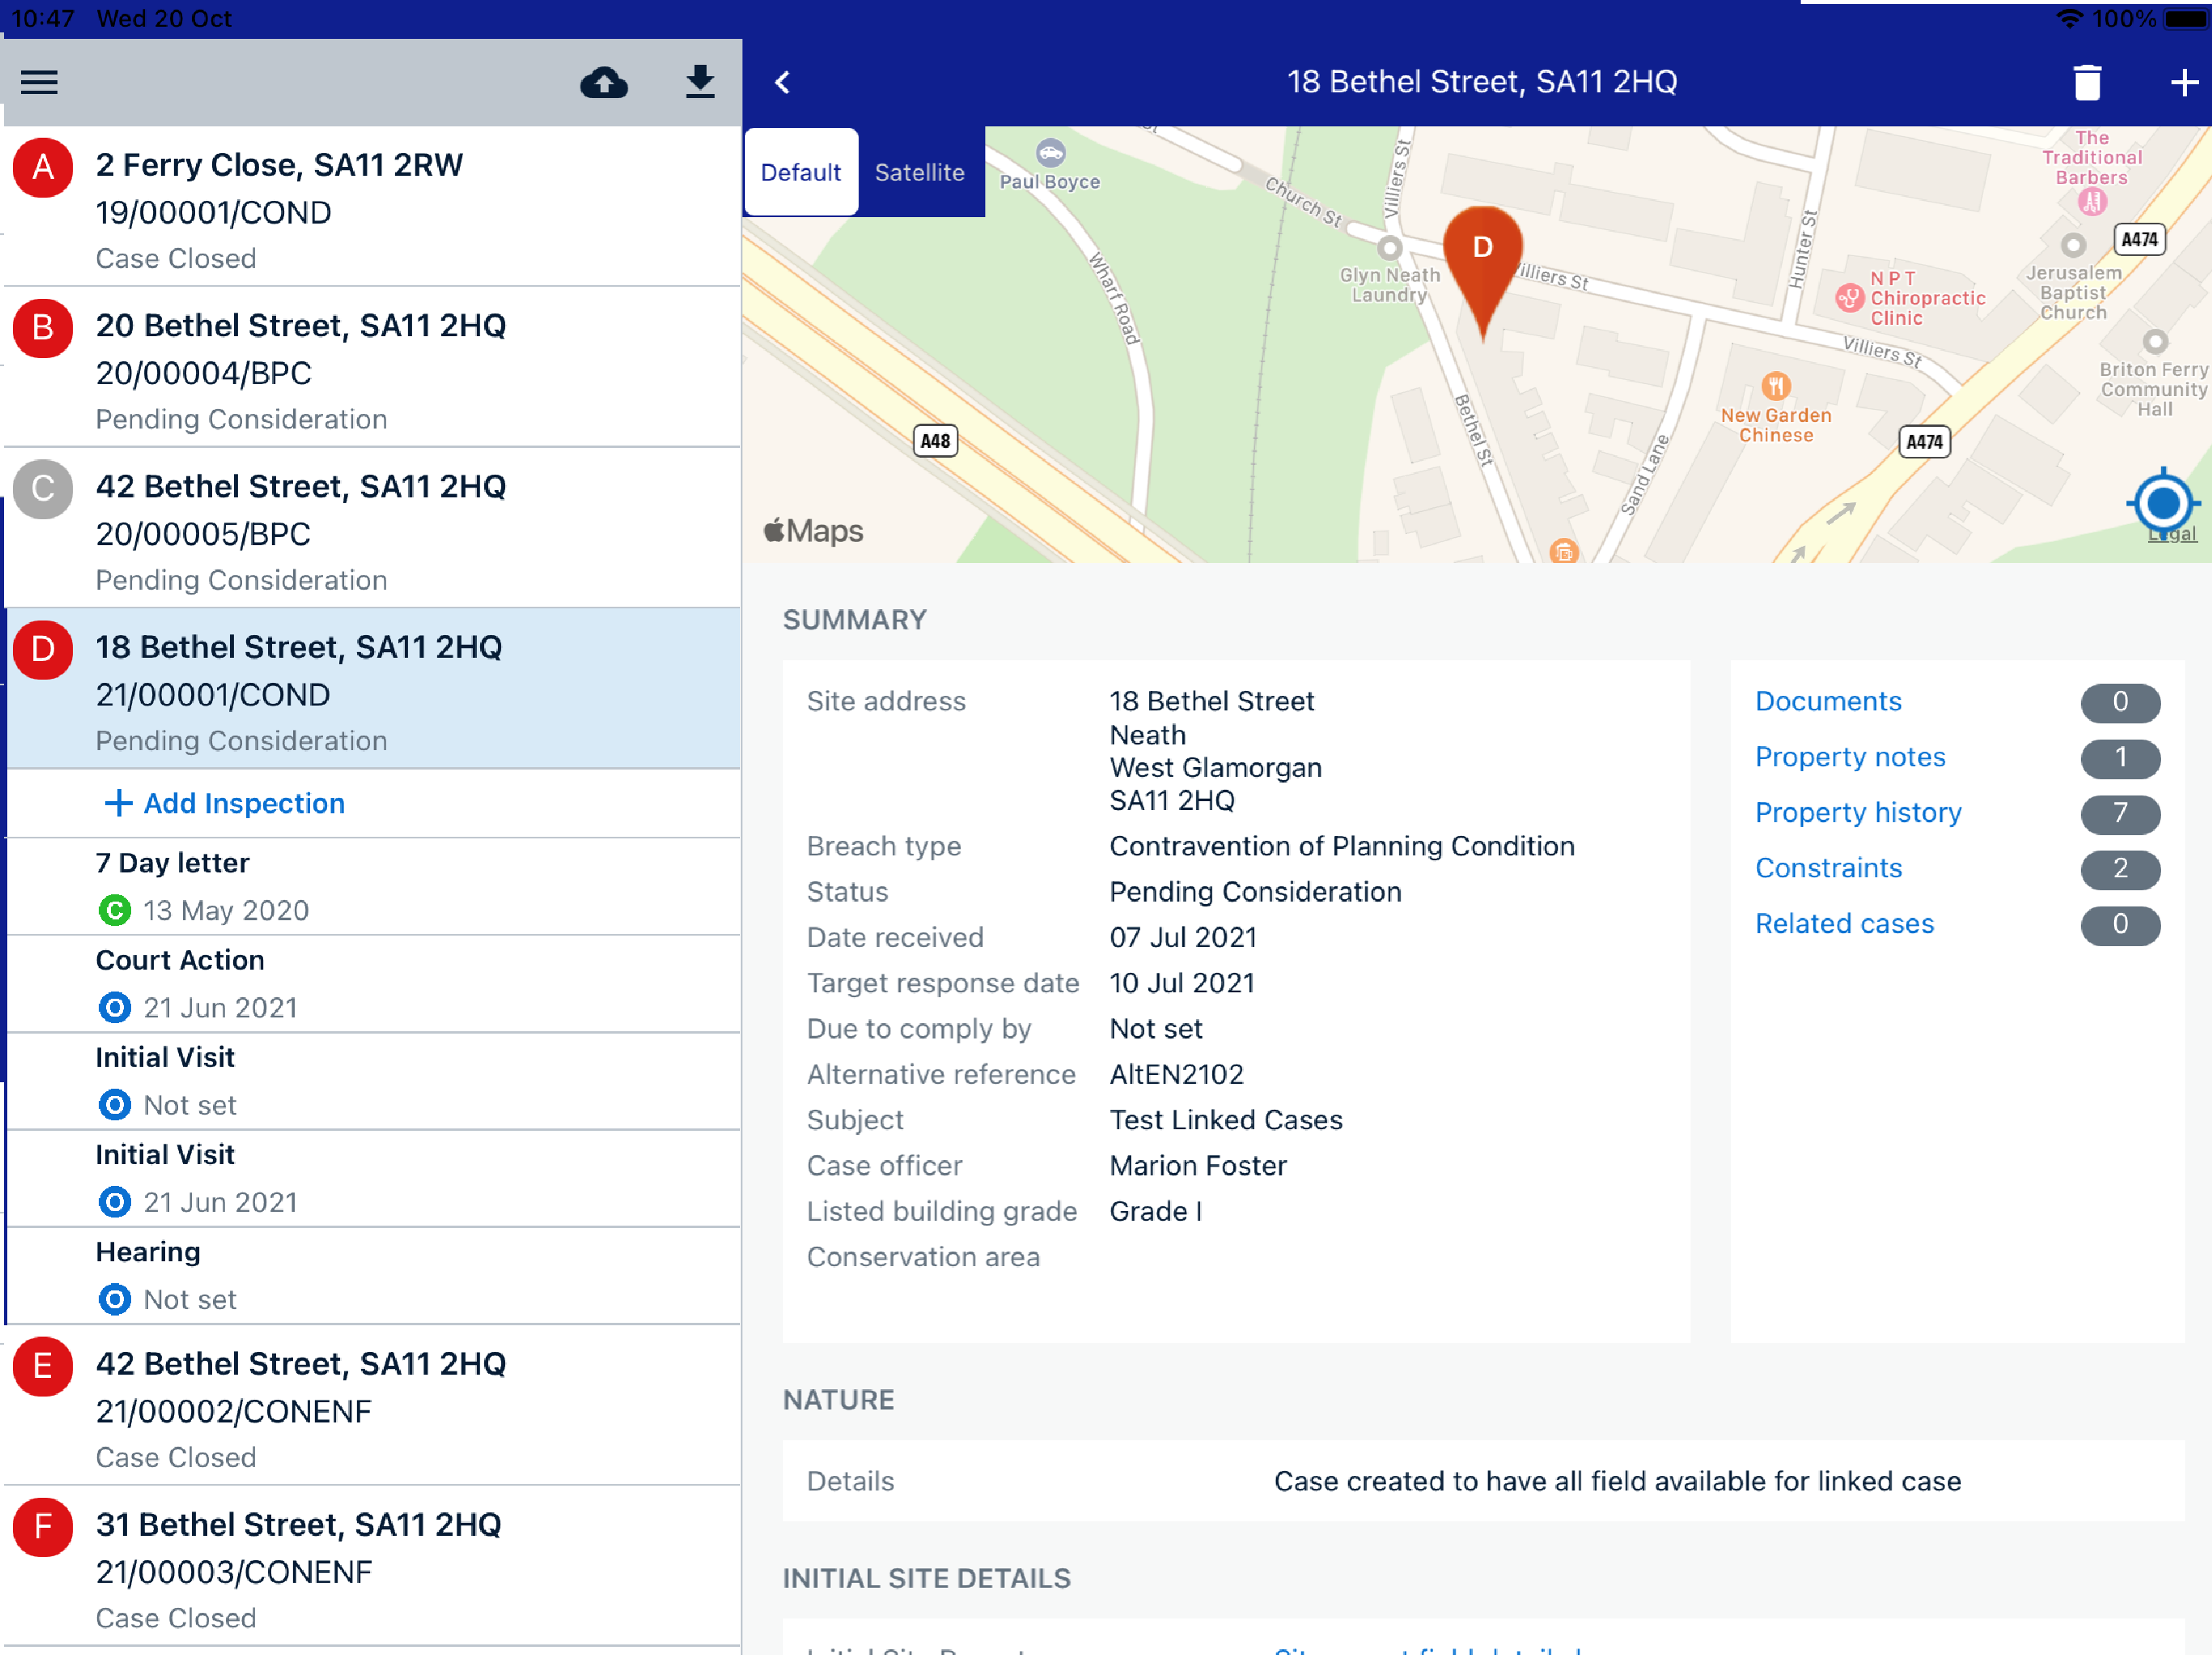Tap the red B case badge
Screen dimensions: 2212x1659
point(42,328)
